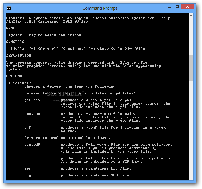202x189 pixels.
Task: Click the 'eps' driver name
Action: pos(28,168)
